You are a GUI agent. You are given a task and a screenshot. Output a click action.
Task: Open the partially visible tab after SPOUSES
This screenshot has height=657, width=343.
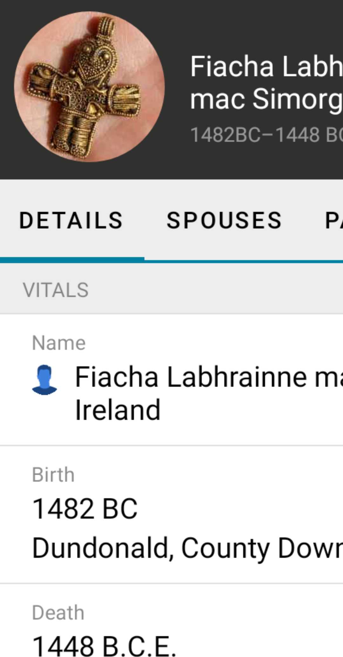coord(333,220)
